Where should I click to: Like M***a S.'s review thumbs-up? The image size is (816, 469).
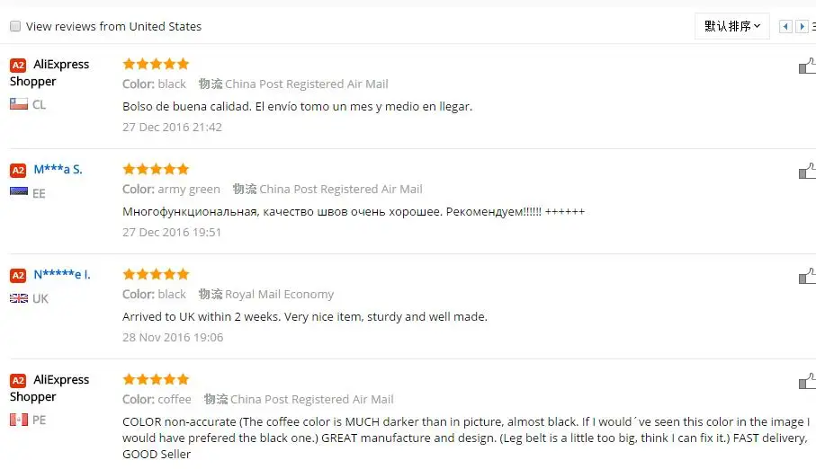tap(807, 171)
